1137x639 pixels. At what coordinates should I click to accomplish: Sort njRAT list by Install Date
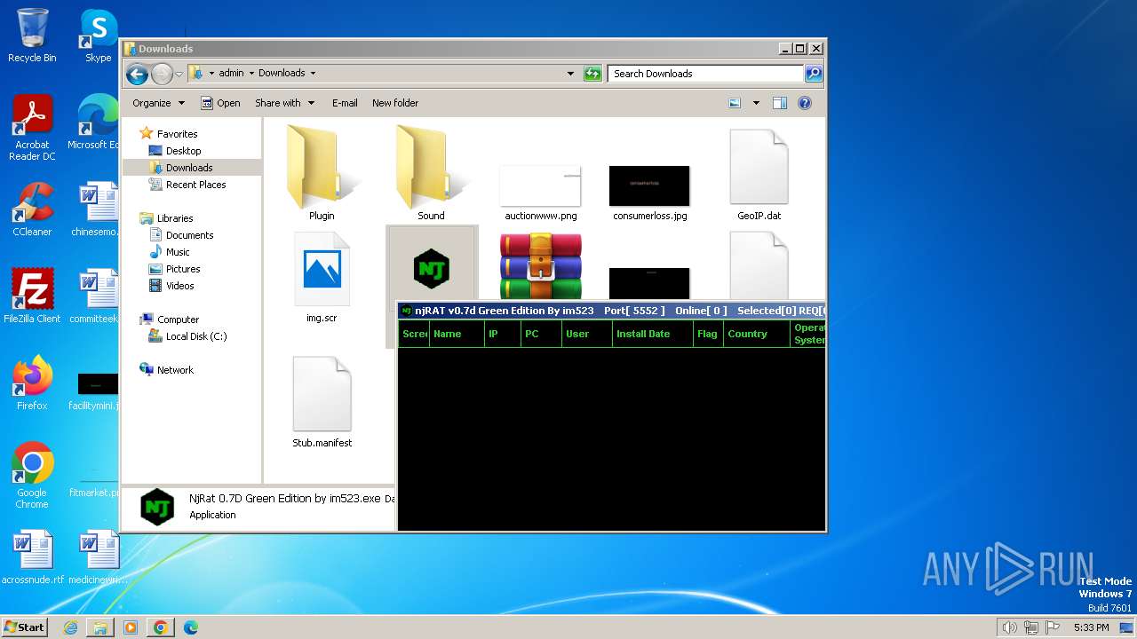pyautogui.click(x=653, y=334)
